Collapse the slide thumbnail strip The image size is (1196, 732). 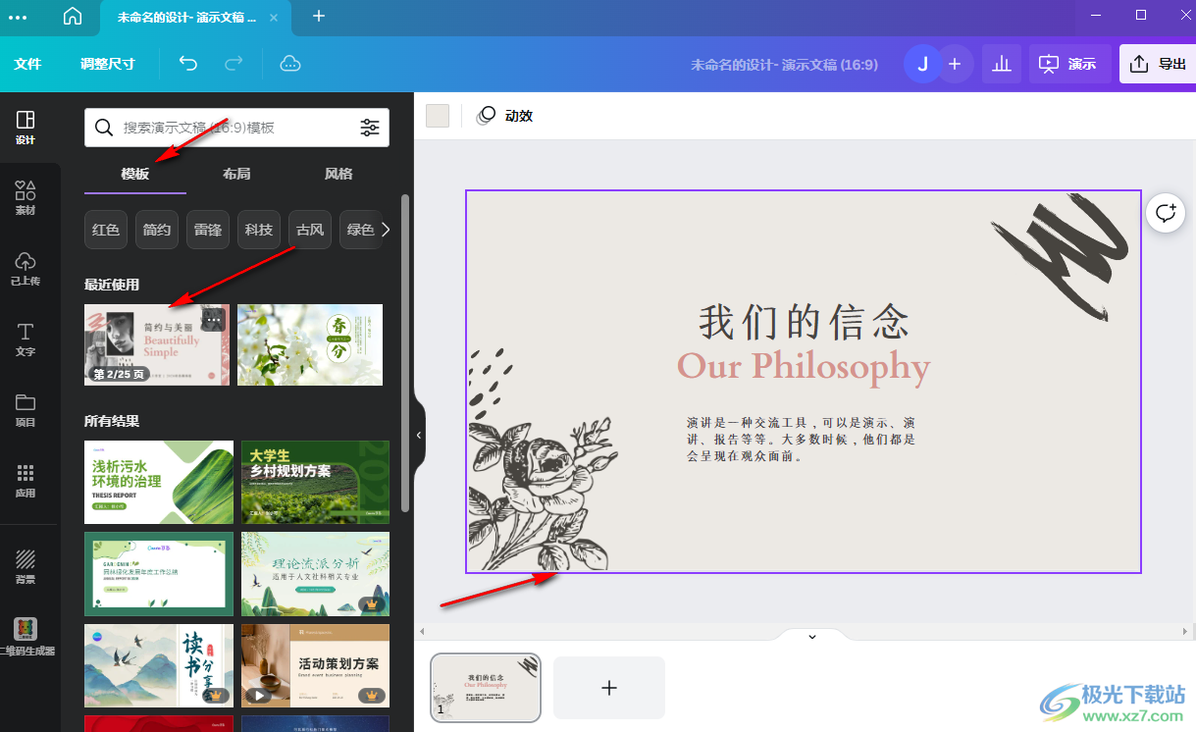(x=811, y=637)
